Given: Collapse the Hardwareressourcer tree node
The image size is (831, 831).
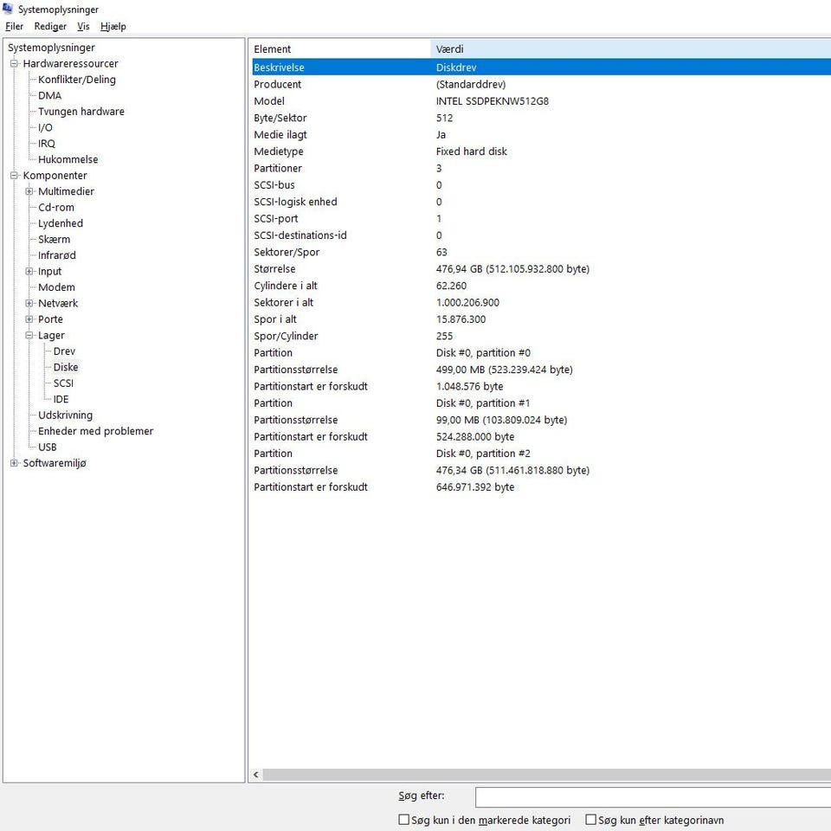Looking at the screenshot, I should (14, 64).
